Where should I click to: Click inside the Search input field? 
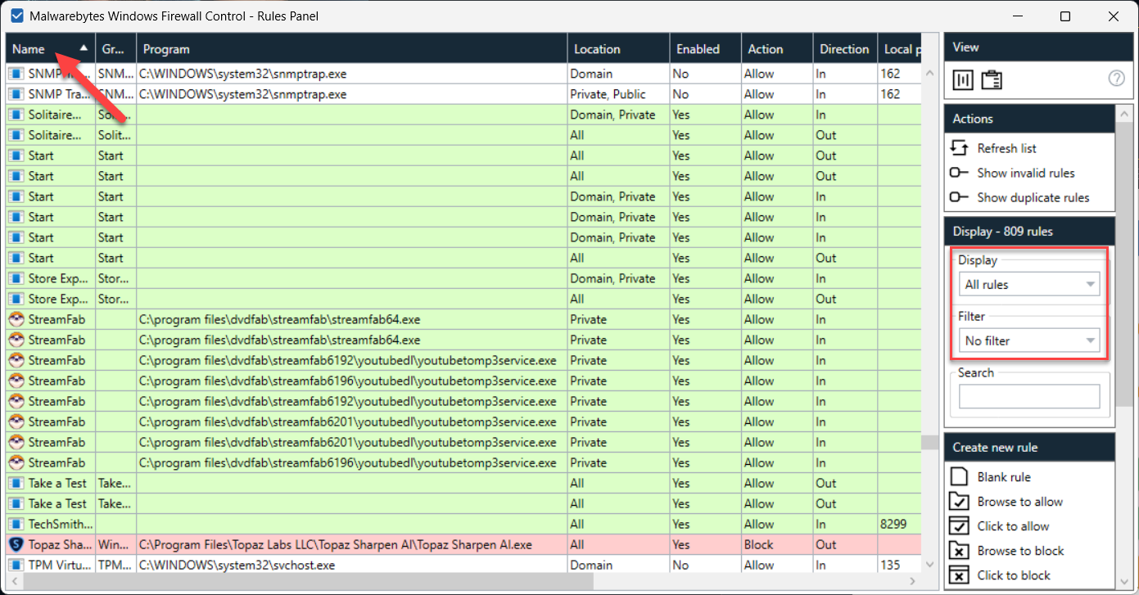point(1028,396)
